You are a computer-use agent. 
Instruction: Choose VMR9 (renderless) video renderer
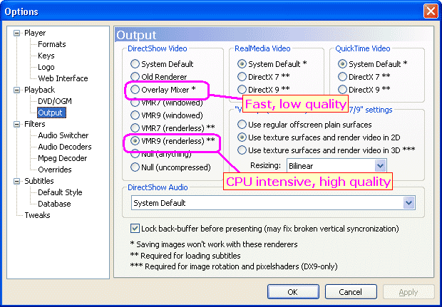click(135, 141)
